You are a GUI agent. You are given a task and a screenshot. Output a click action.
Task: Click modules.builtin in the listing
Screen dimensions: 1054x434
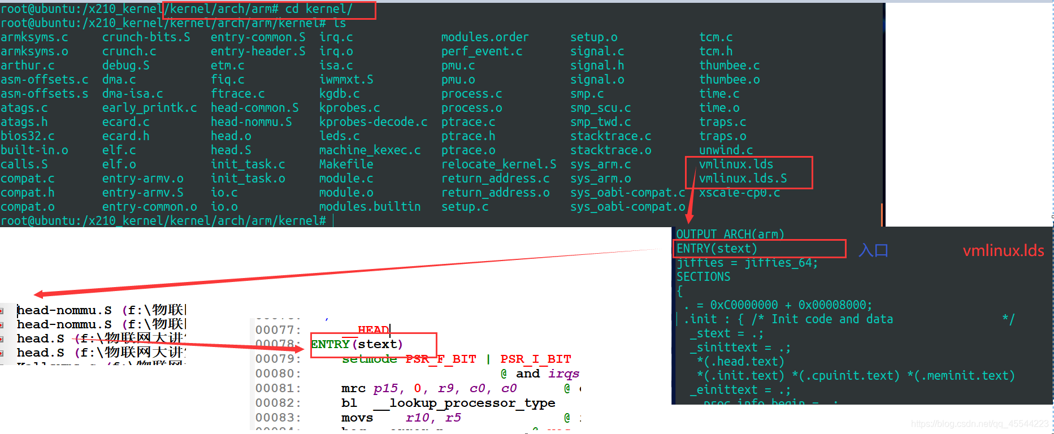tap(370, 207)
